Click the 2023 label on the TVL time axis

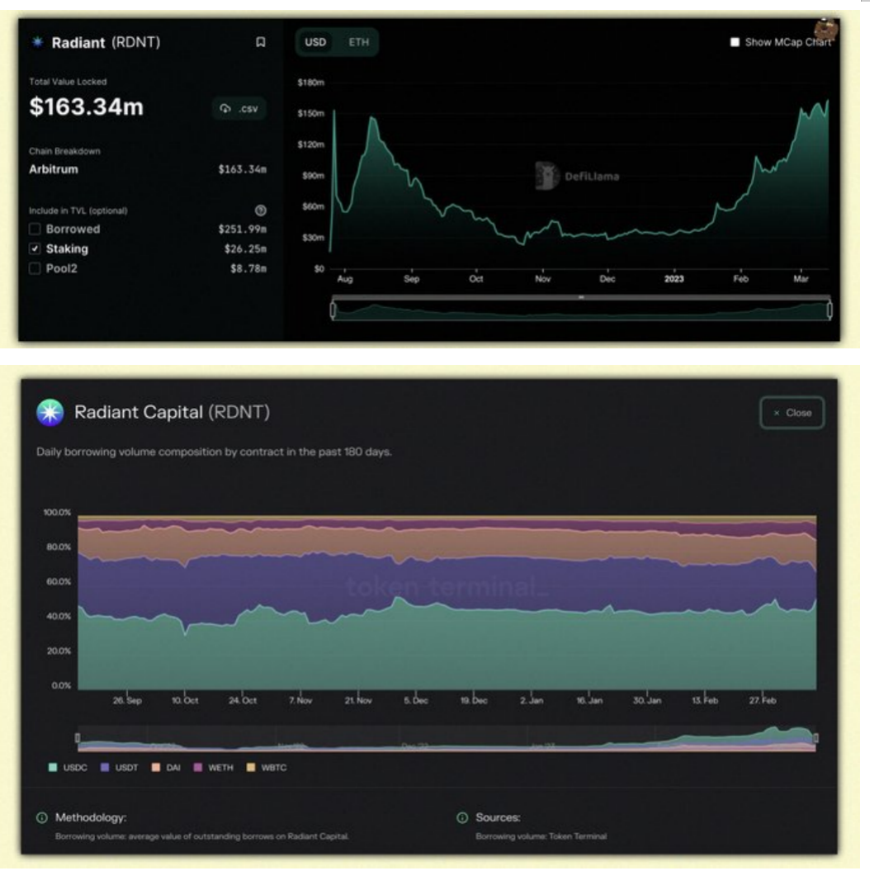tap(674, 279)
